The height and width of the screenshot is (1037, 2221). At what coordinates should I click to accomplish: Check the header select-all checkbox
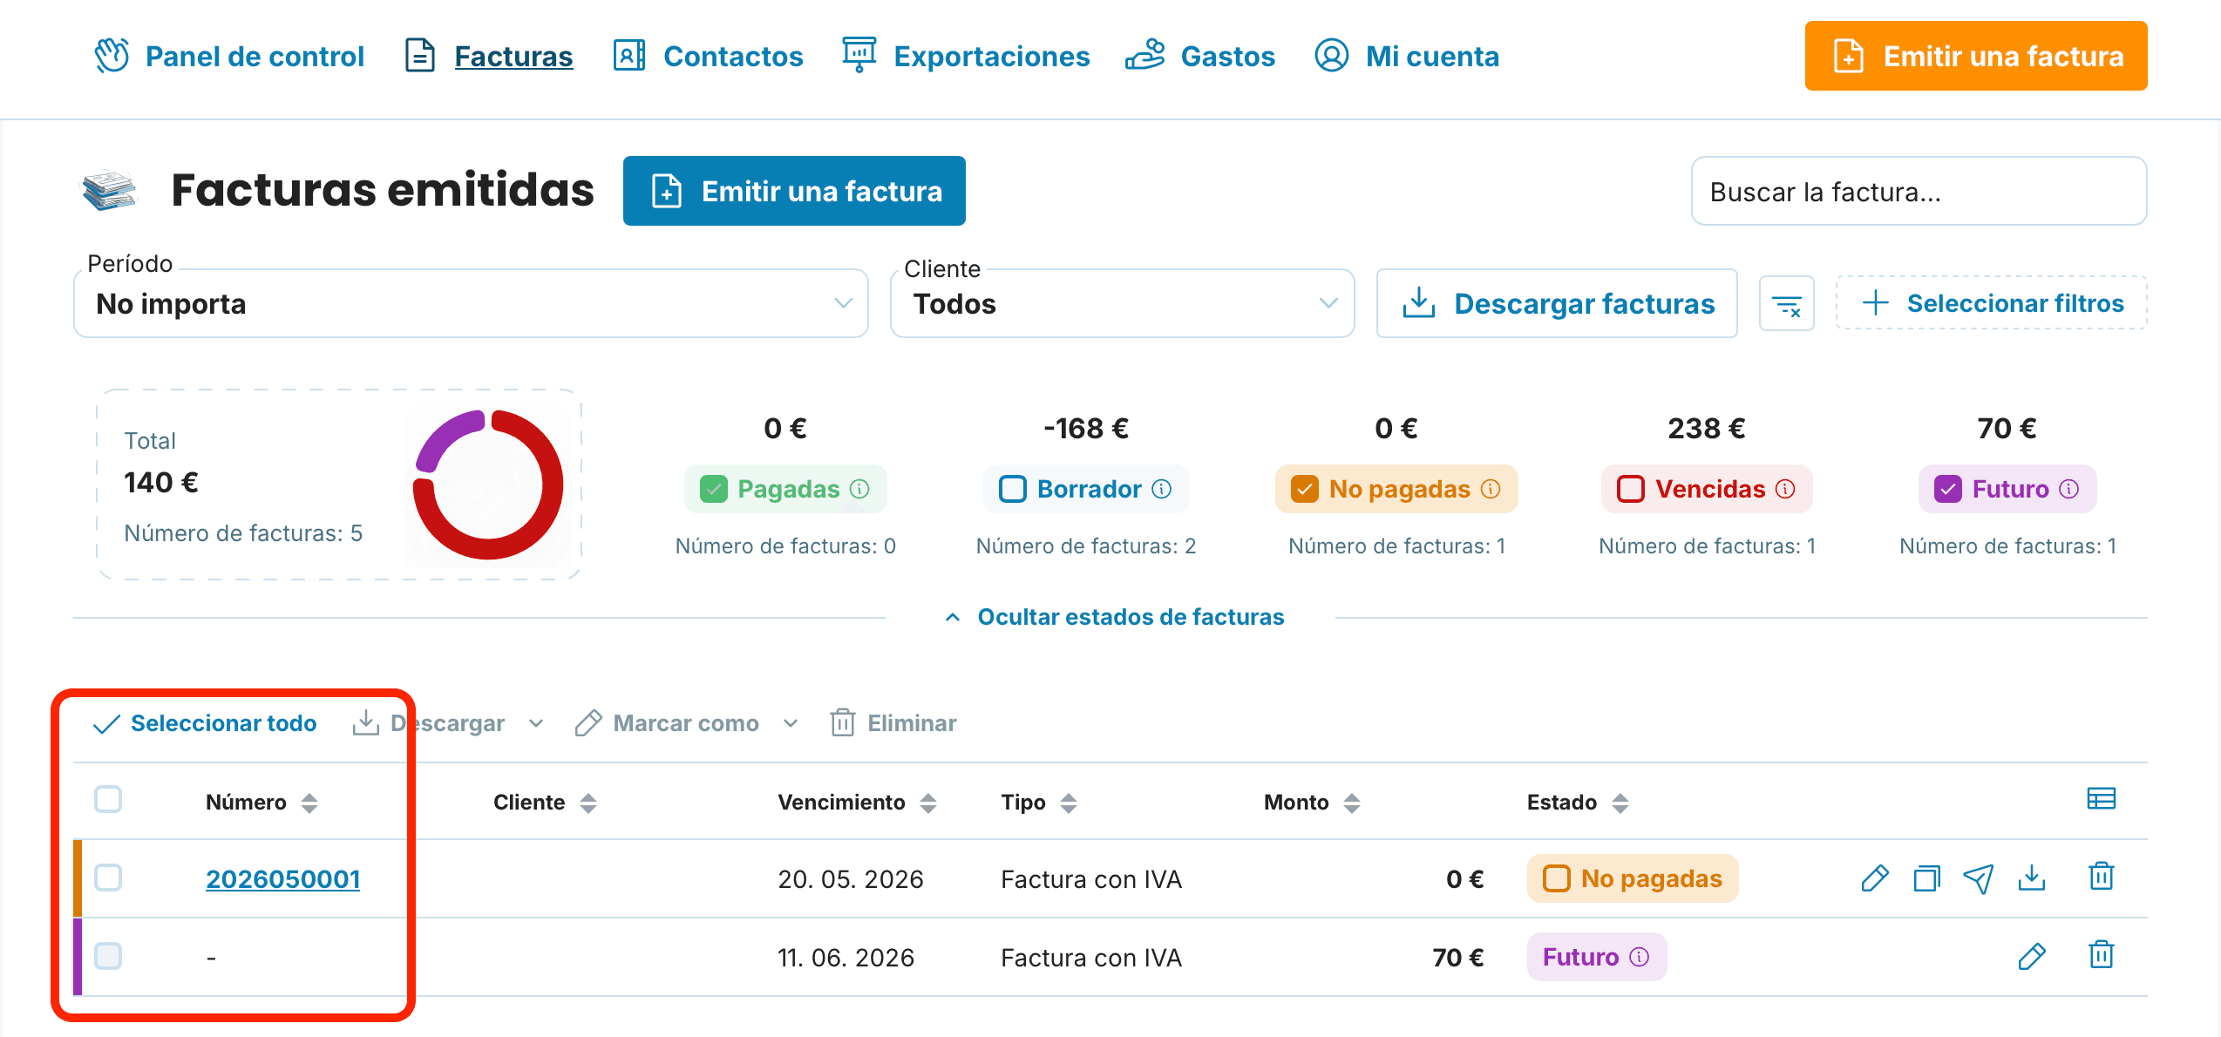108,799
